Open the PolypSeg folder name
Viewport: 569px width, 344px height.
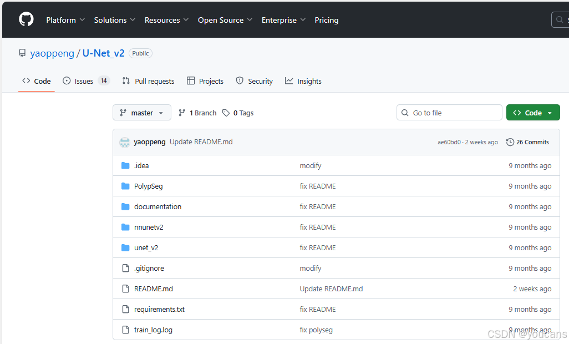pyautogui.click(x=149, y=186)
